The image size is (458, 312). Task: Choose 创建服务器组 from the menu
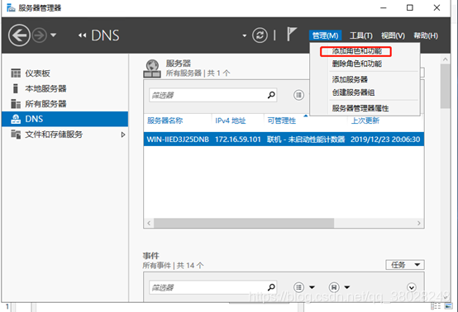click(353, 92)
